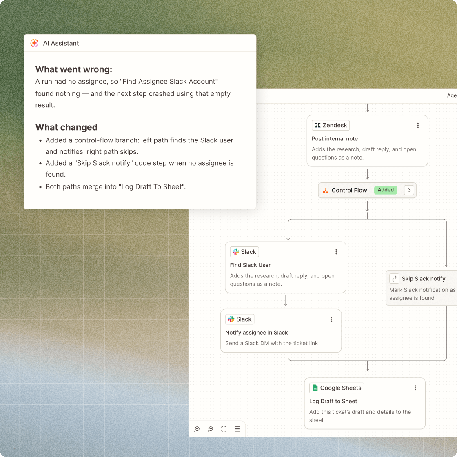Click the Slack badge on Notify assignee card
The height and width of the screenshot is (457, 457).
(240, 319)
